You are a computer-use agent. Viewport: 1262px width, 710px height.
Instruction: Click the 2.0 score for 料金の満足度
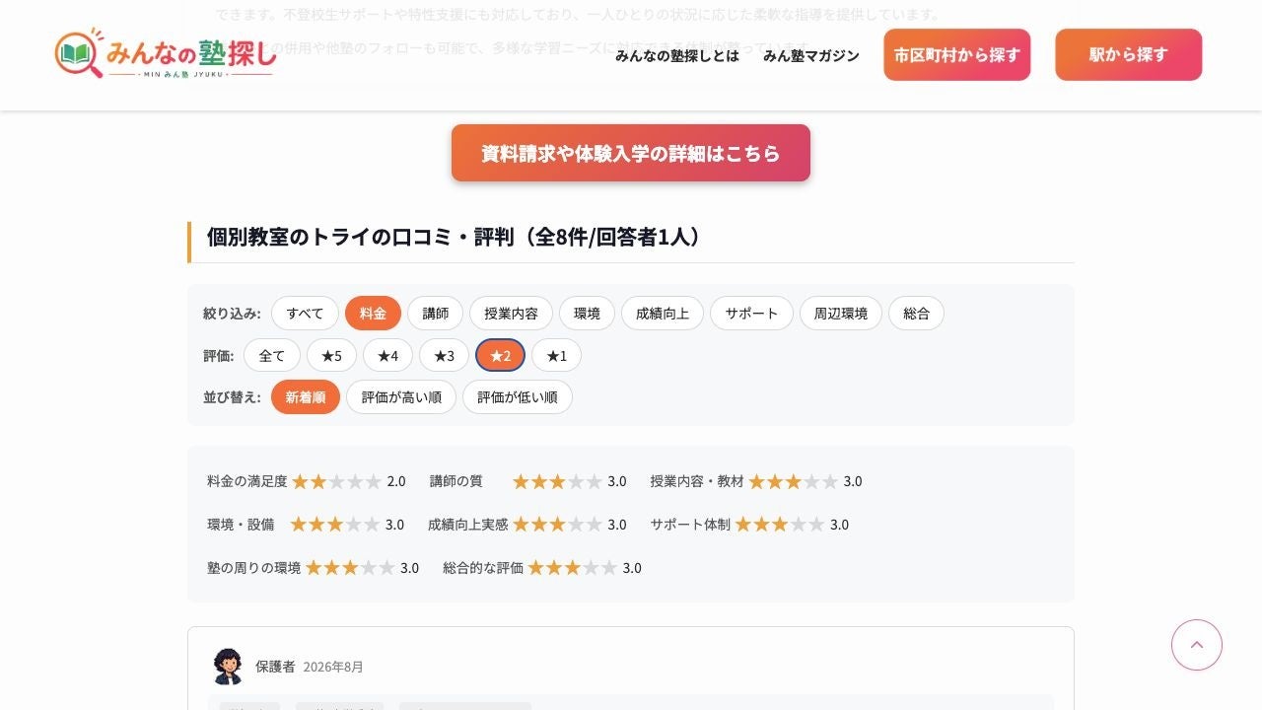click(x=396, y=481)
